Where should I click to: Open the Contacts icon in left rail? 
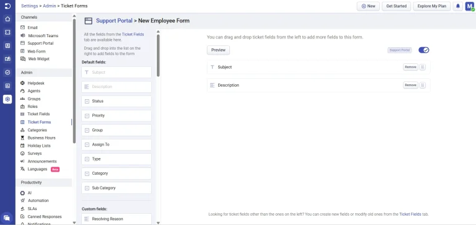[7, 45]
